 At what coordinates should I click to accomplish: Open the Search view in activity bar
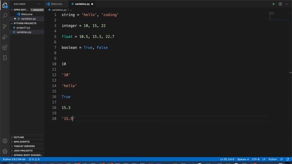[5, 15]
